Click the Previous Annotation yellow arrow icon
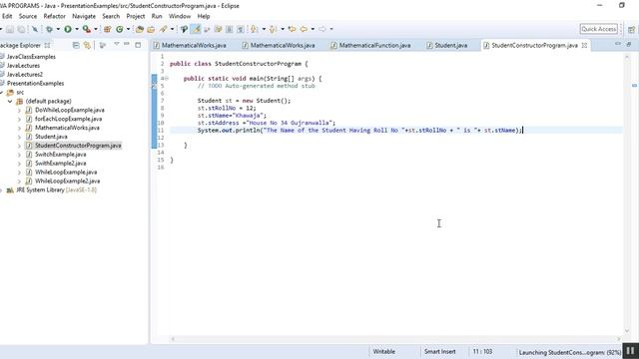639x359 pixels. (x=273, y=29)
